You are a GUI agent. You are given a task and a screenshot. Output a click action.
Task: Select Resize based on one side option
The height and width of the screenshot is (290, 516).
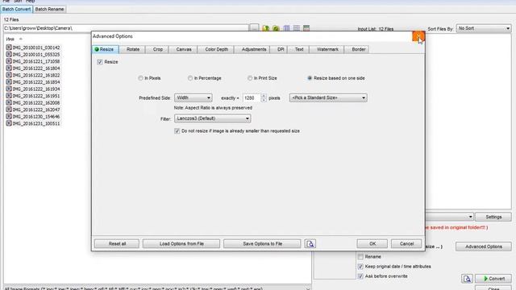310,78
